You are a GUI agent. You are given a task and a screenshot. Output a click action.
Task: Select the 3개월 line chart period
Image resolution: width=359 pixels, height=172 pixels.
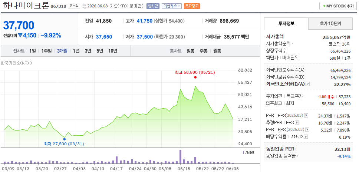[x=62, y=51]
